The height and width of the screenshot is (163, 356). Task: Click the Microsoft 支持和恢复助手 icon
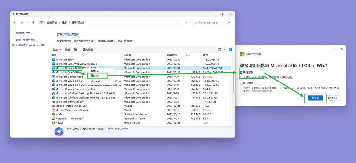[54, 102]
